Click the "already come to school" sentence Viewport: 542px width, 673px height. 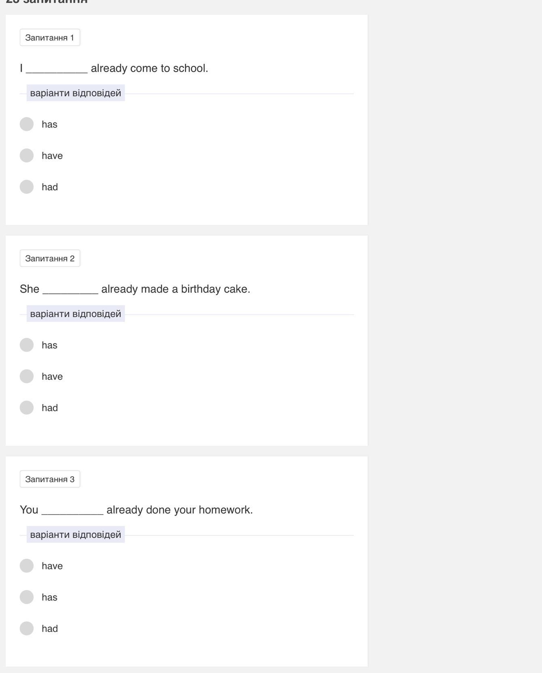[x=149, y=68]
